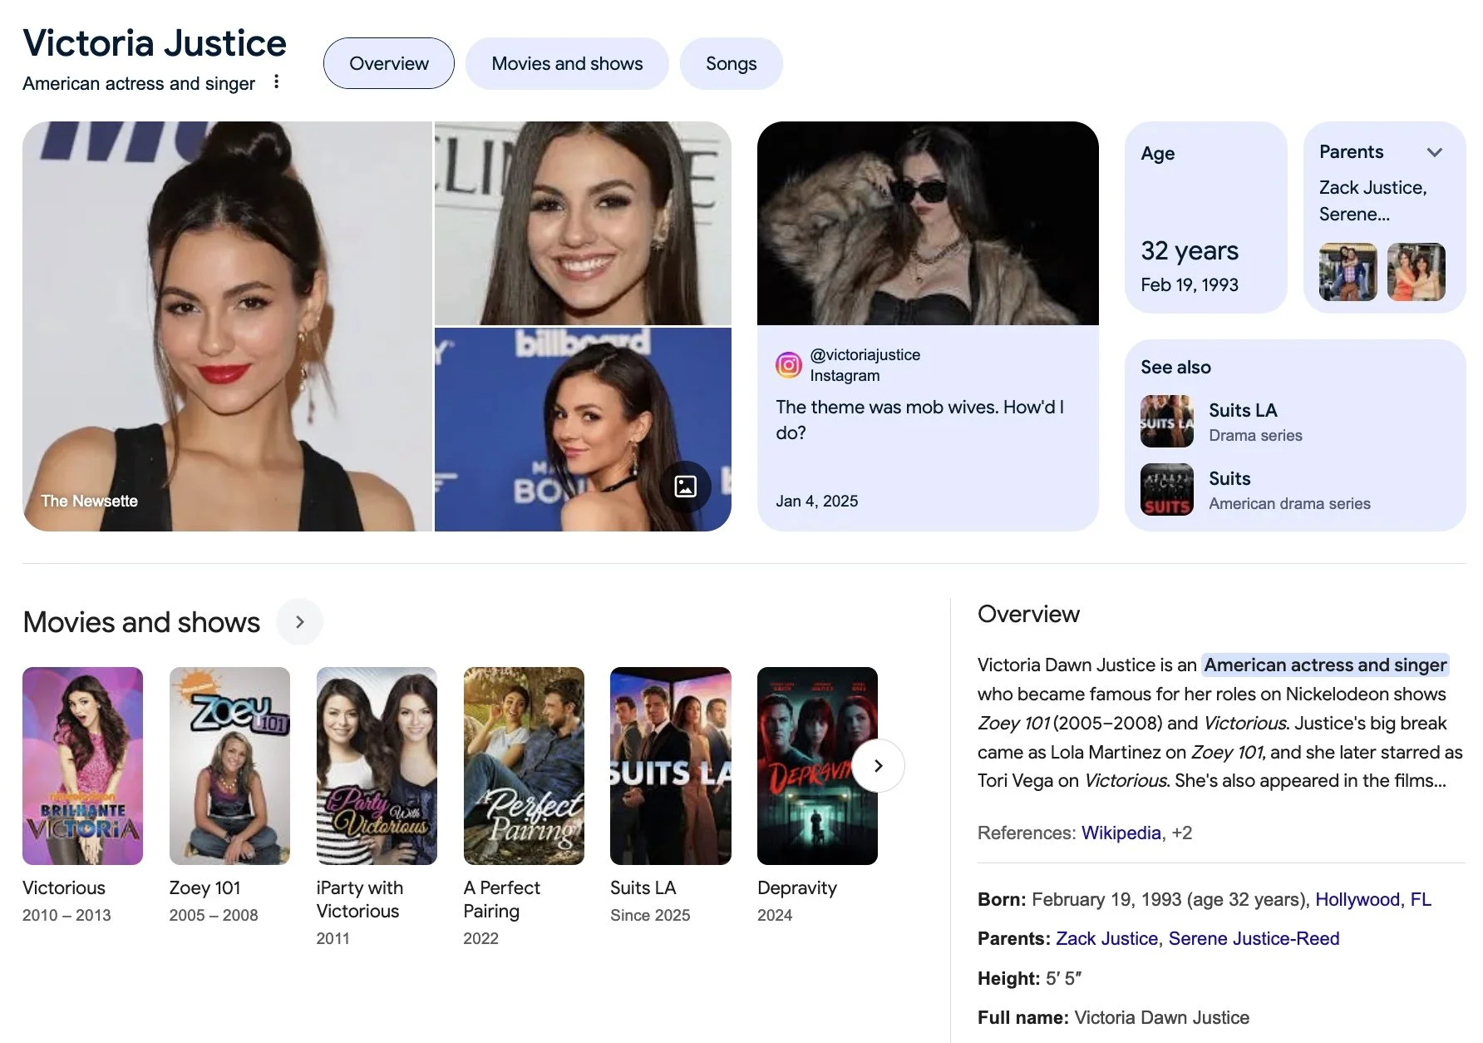Viewport: 1483px width, 1043px height.
Task: Click 'American drama series' subtitle
Action: 1289,503
